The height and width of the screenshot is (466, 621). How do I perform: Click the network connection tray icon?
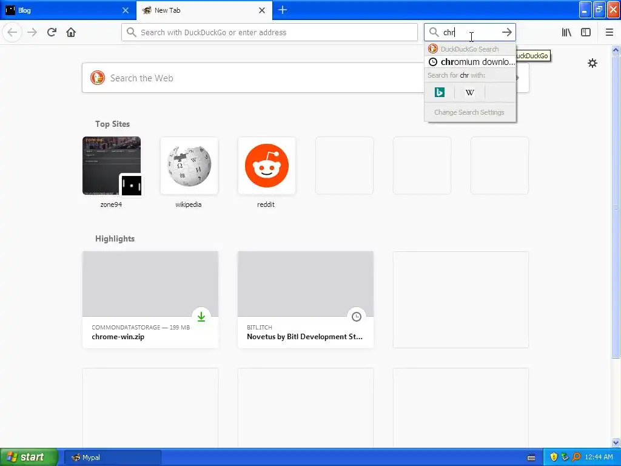pyautogui.click(x=565, y=457)
